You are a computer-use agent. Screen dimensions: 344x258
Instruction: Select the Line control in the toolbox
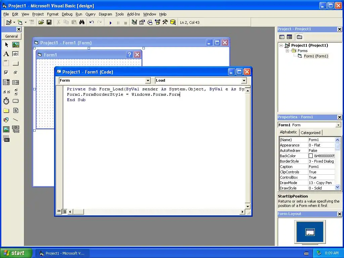(x=15, y=120)
